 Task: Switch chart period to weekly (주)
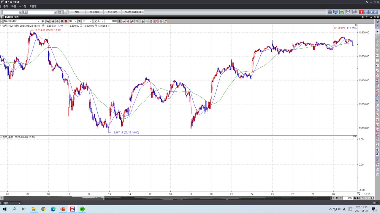point(57,21)
